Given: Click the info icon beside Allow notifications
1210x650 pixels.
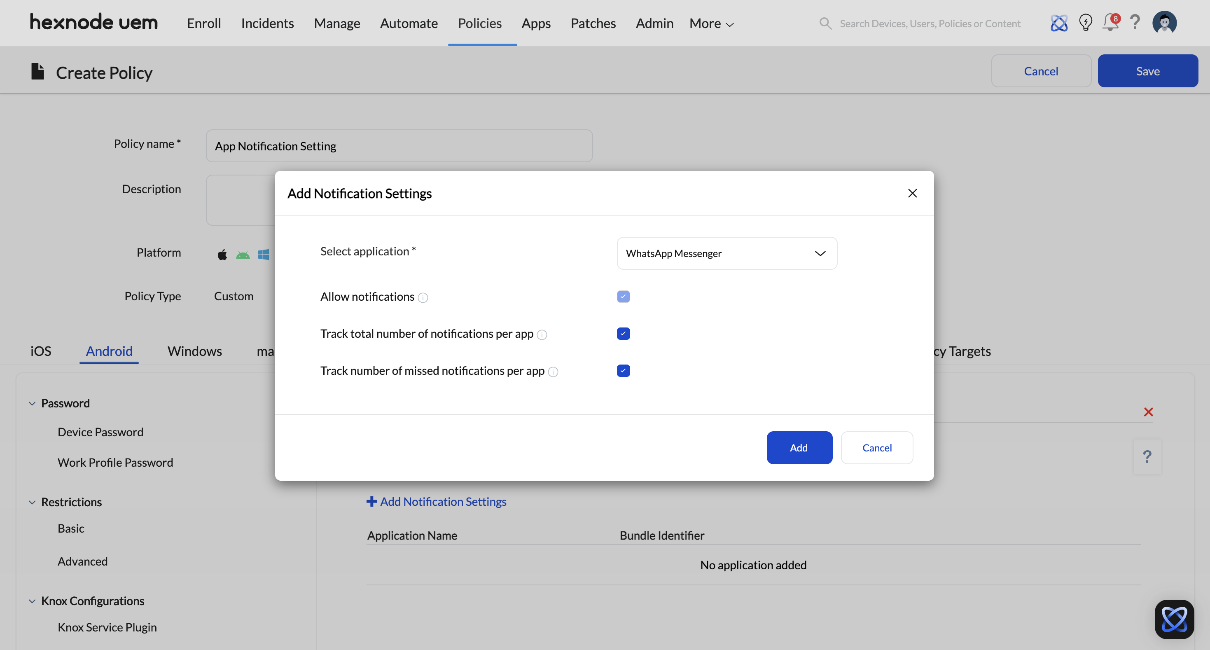Looking at the screenshot, I should point(423,298).
